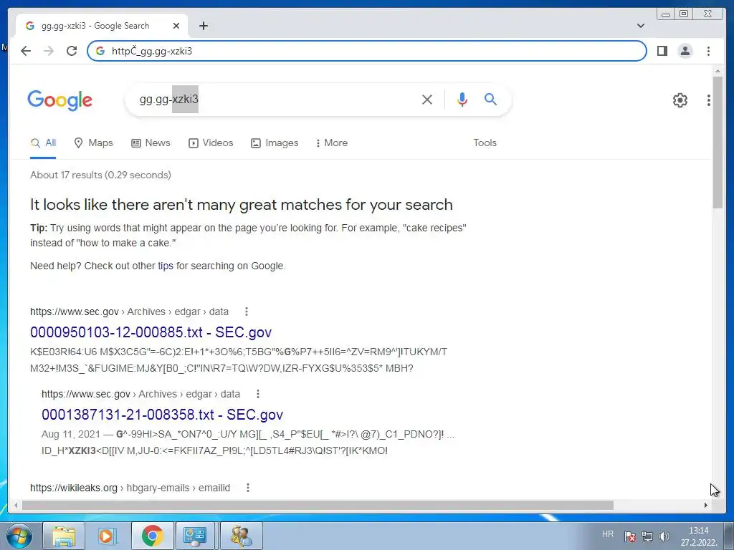Start voice search with microphone

click(x=462, y=99)
